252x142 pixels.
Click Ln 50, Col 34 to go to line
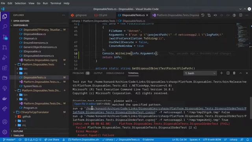coord(180,140)
